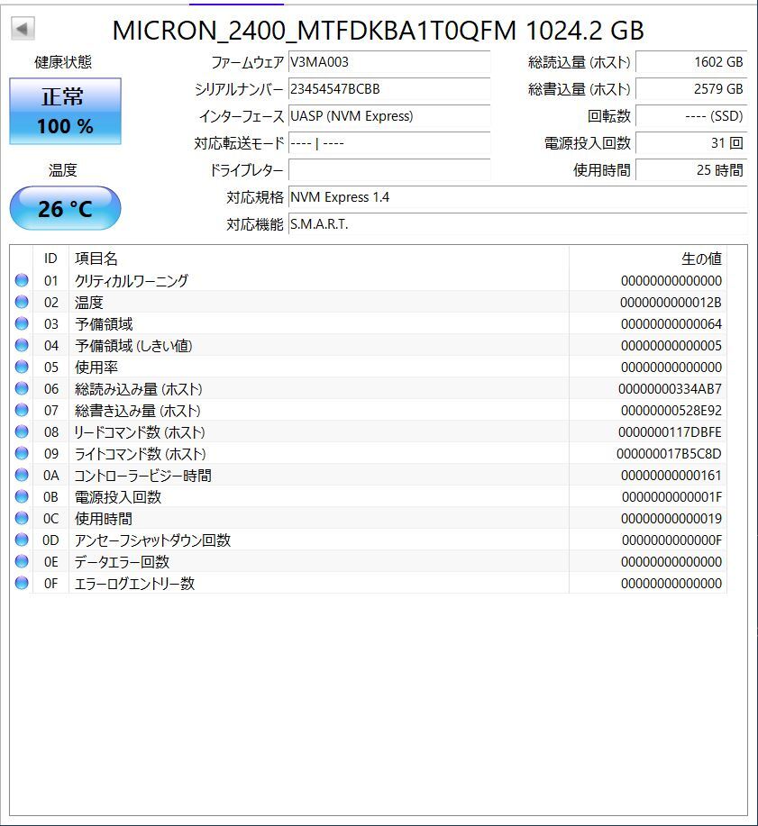758x826 pixels.
Task: Select the ライトコマンド数 (ホスト) attribute name
Action: tap(141, 454)
